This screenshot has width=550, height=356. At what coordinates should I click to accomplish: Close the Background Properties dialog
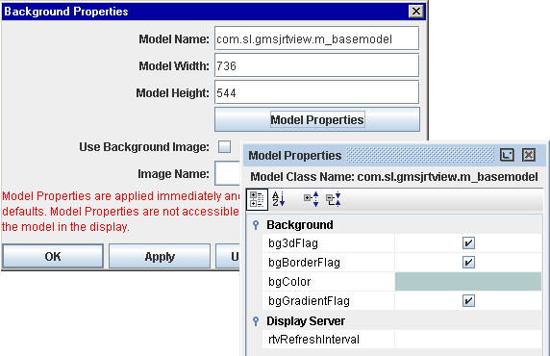(416, 12)
